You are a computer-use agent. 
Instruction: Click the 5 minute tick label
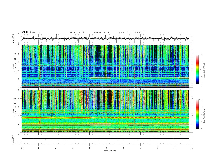[x=107, y=148]
